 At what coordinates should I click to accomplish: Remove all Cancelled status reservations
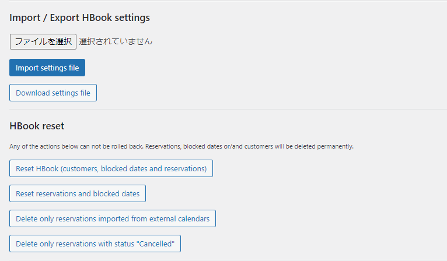(95, 244)
